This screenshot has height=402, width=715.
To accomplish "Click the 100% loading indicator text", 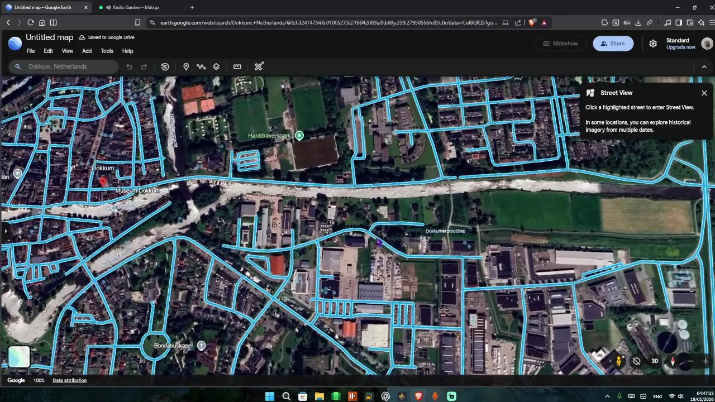I will click(x=39, y=380).
